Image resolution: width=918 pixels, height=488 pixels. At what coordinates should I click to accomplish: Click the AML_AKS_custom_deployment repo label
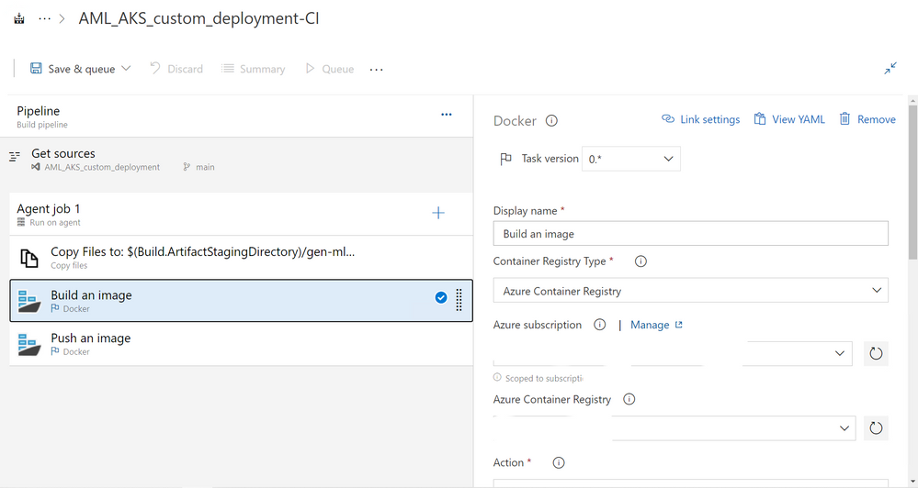coord(102,167)
